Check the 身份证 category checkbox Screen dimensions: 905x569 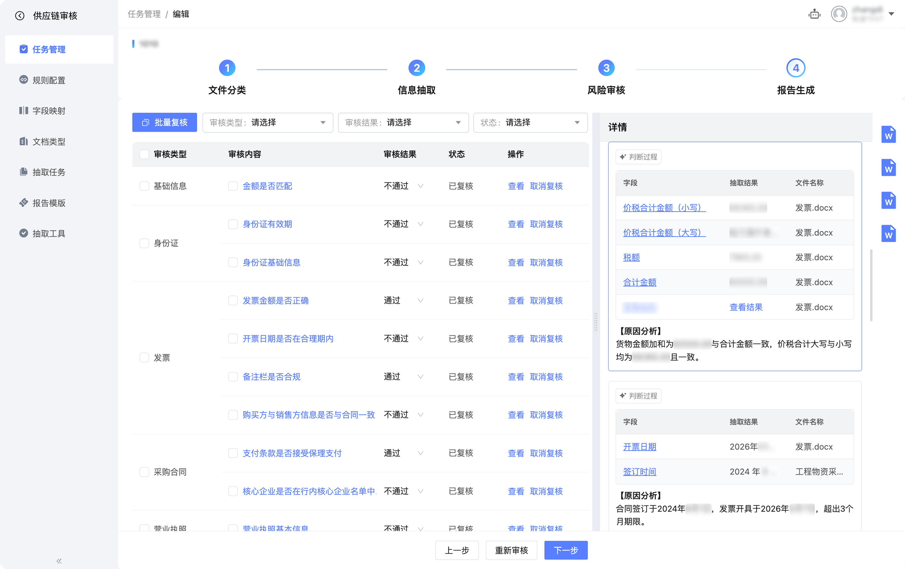(x=144, y=243)
